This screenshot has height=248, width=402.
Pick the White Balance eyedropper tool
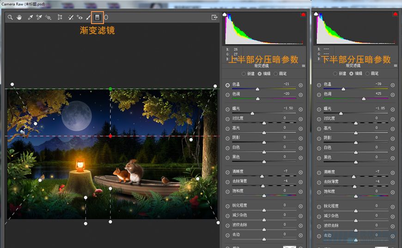pos(30,17)
